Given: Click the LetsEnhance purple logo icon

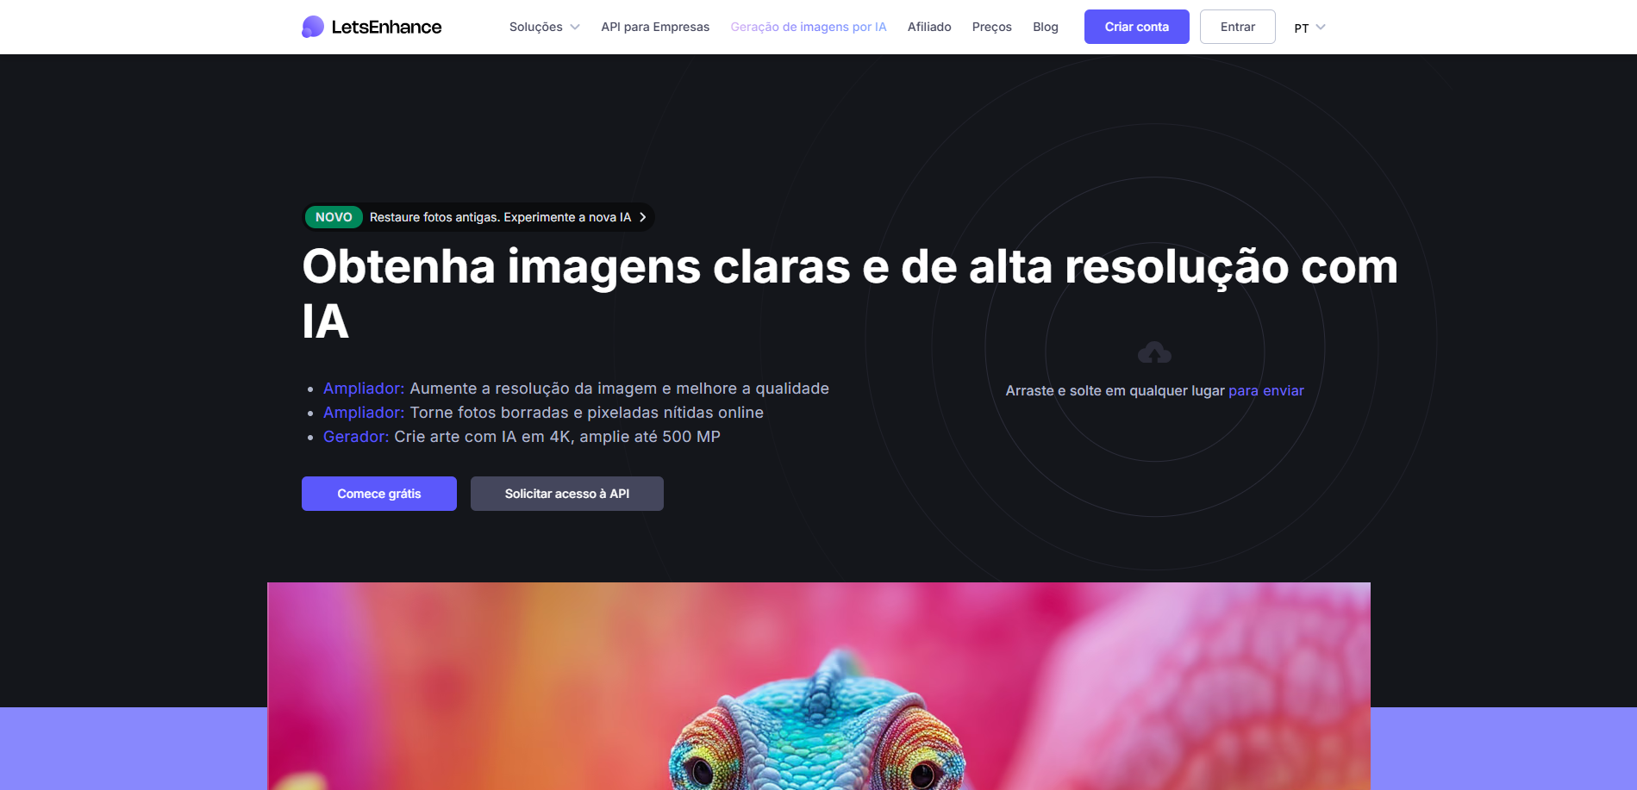Looking at the screenshot, I should click(x=313, y=27).
